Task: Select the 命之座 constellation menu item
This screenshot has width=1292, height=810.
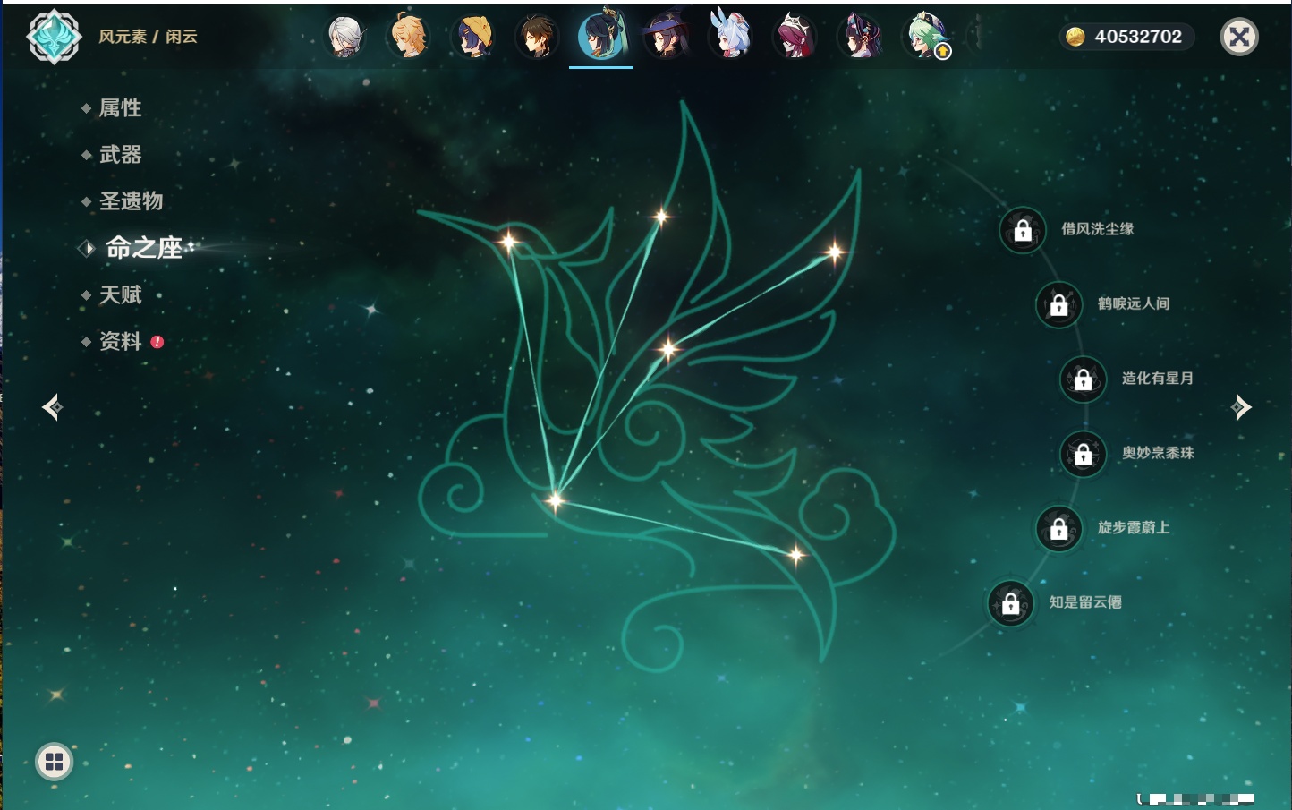Action: click(143, 248)
